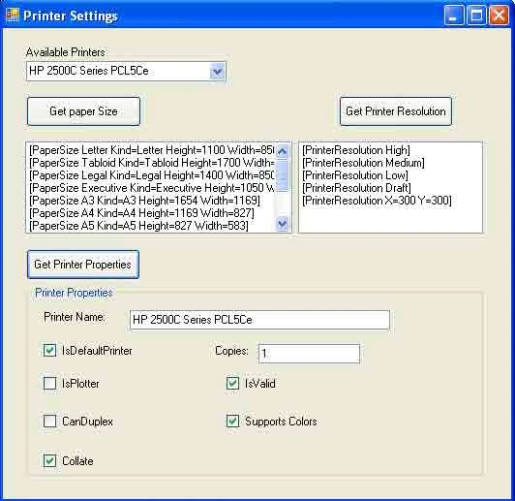The height and width of the screenshot is (501, 515).
Task: Select the PaperSize A5 list row
Action: click(x=151, y=226)
